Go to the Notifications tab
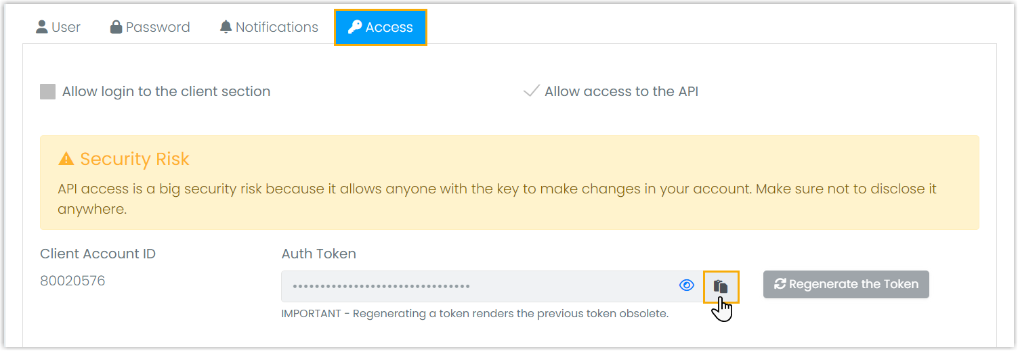The height and width of the screenshot is (351, 1018). [277, 27]
